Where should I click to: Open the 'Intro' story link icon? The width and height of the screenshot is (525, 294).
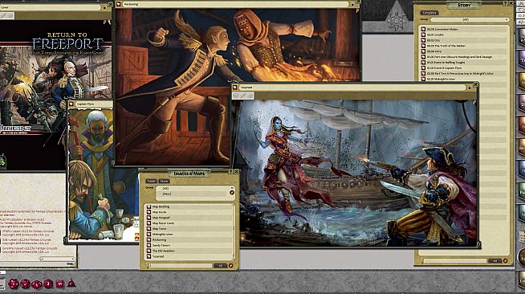[x=423, y=51]
